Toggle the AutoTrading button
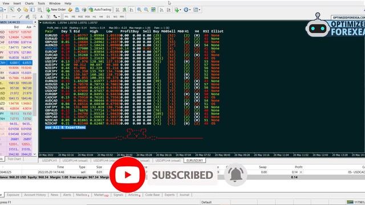This screenshot has height=205, width=365. [100, 10]
